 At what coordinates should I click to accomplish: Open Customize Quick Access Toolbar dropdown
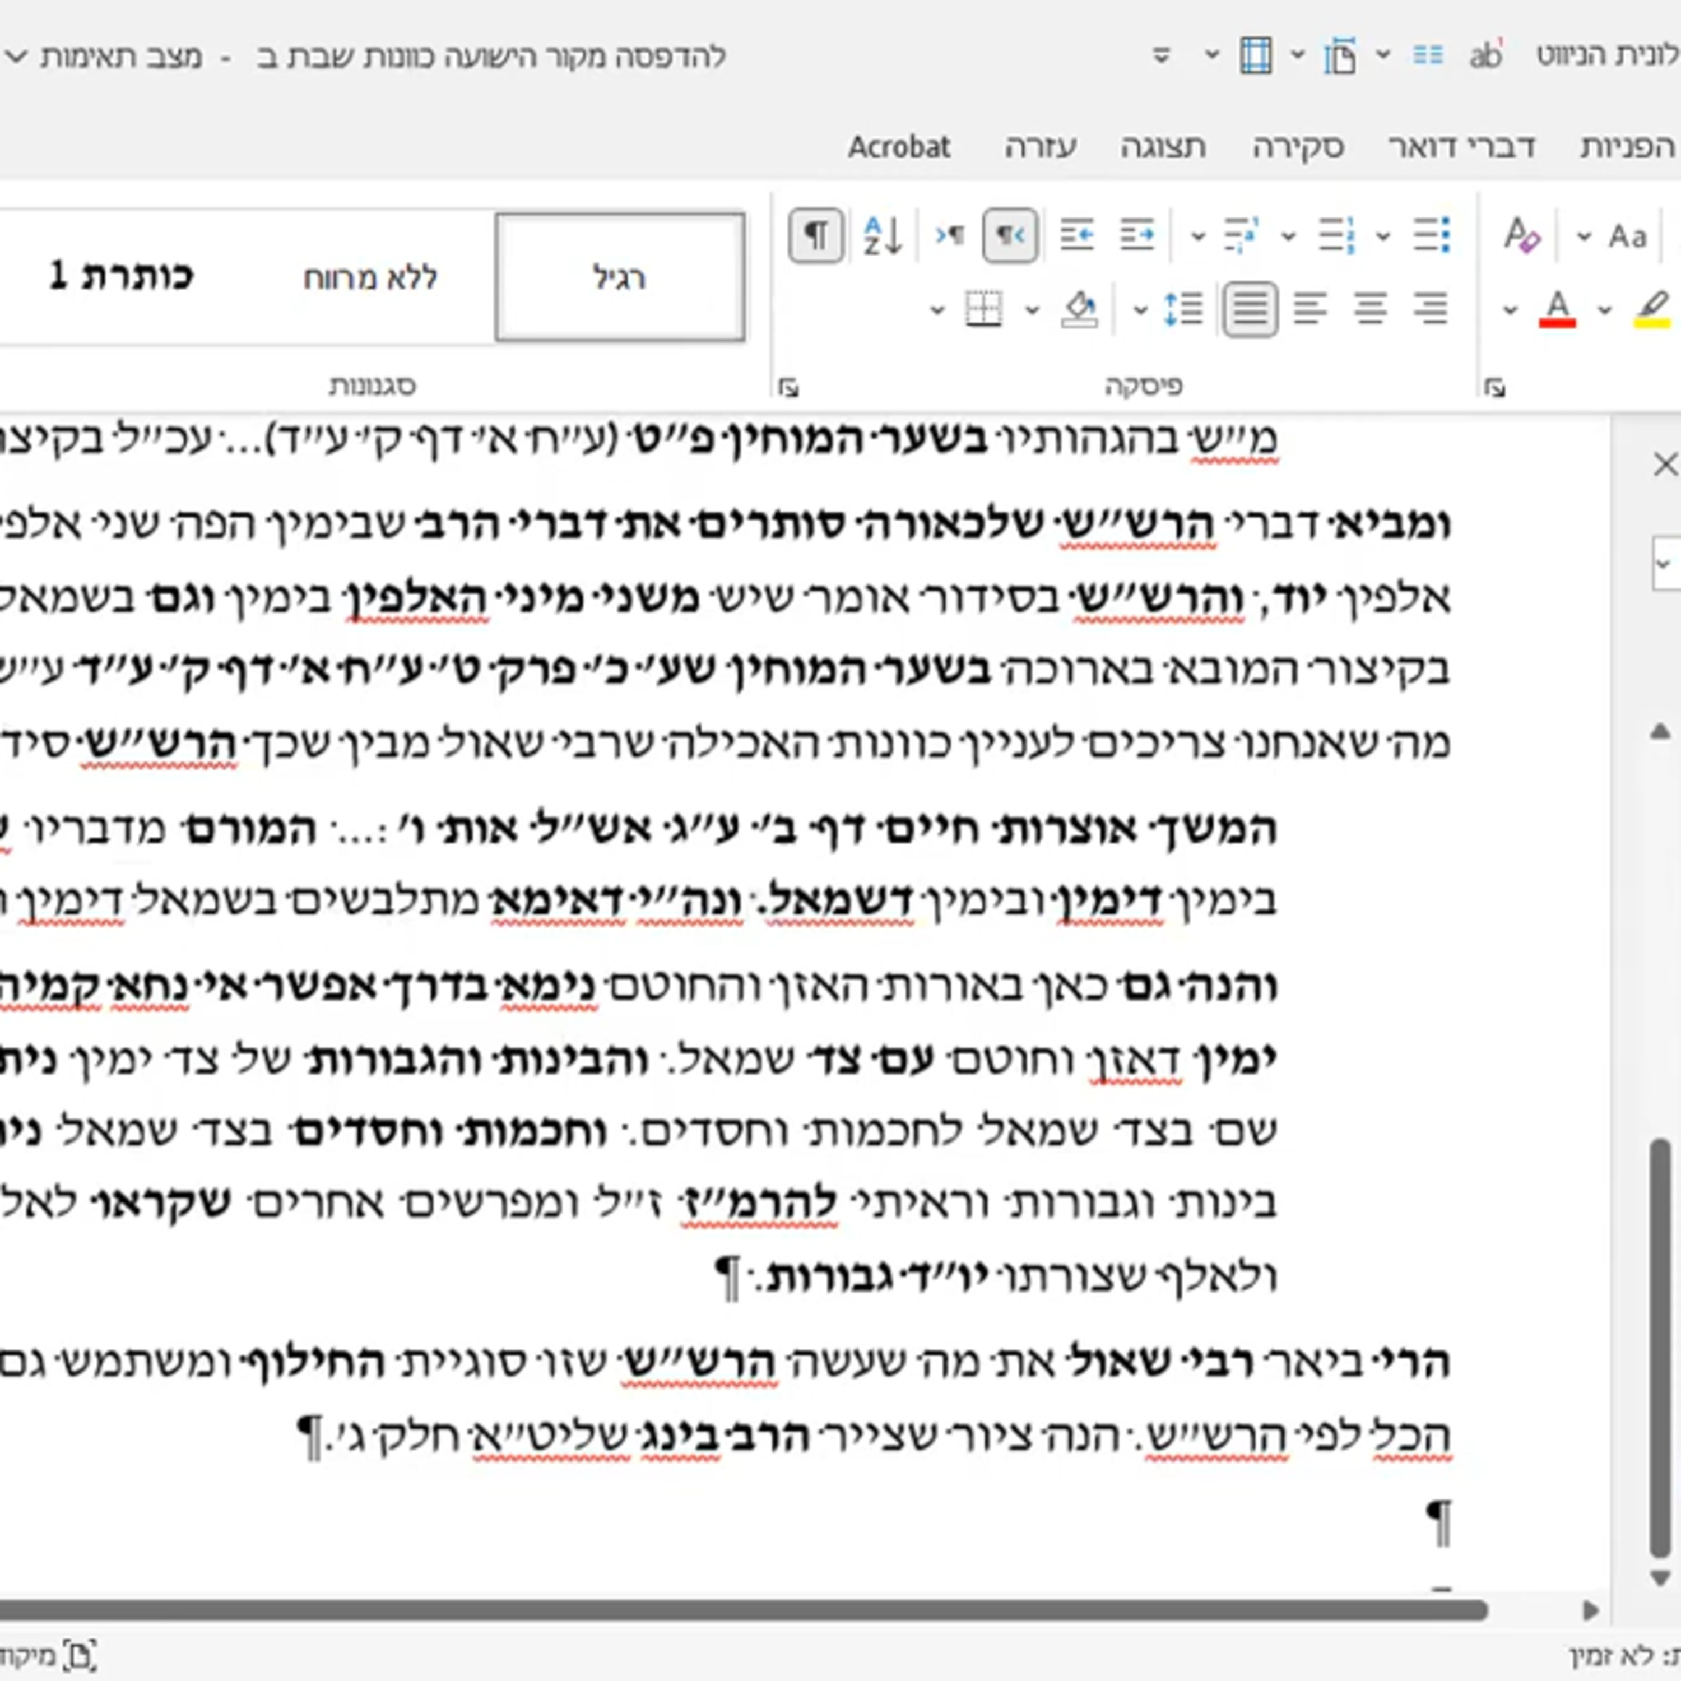(x=1162, y=55)
